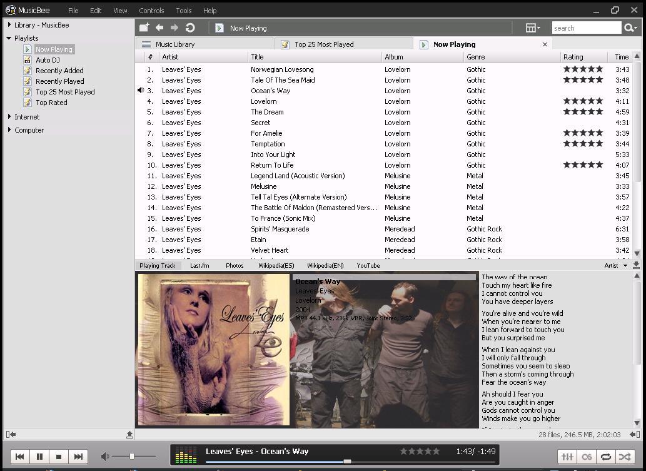Click eject icon at sidebar bottom
This screenshot has height=471, width=646.
coord(130,434)
